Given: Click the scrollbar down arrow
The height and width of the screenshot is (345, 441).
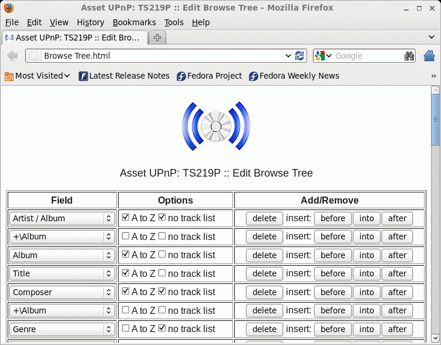Looking at the screenshot, I should click(x=435, y=338).
